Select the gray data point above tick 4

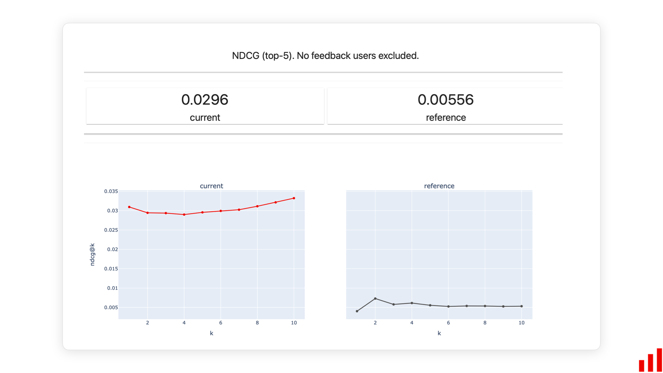(x=412, y=303)
